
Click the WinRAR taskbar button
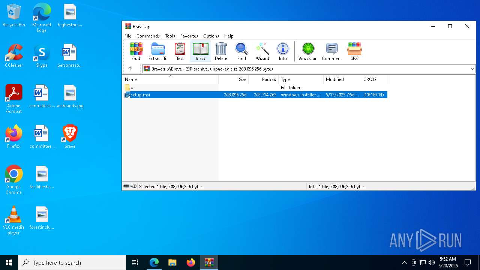coord(209,262)
